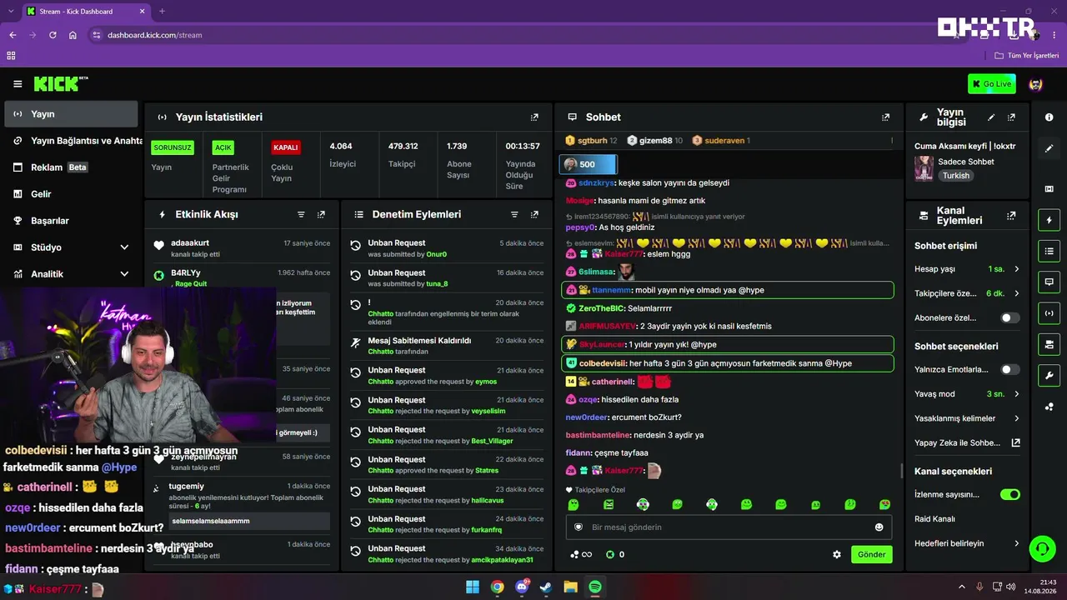Open the hamburger menu beside the Kick logo
This screenshot has width=1067, height=600.
click(x=18, y=84)
